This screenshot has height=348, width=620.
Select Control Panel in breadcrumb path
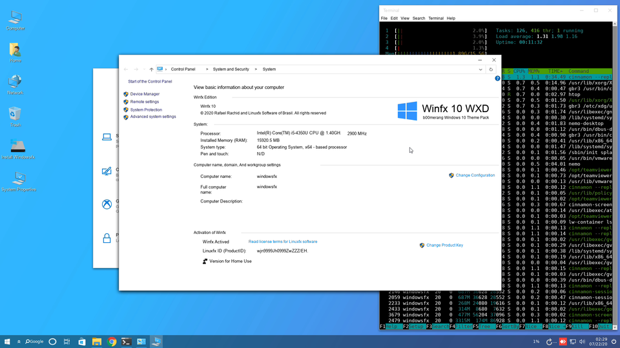click(183, 70)
